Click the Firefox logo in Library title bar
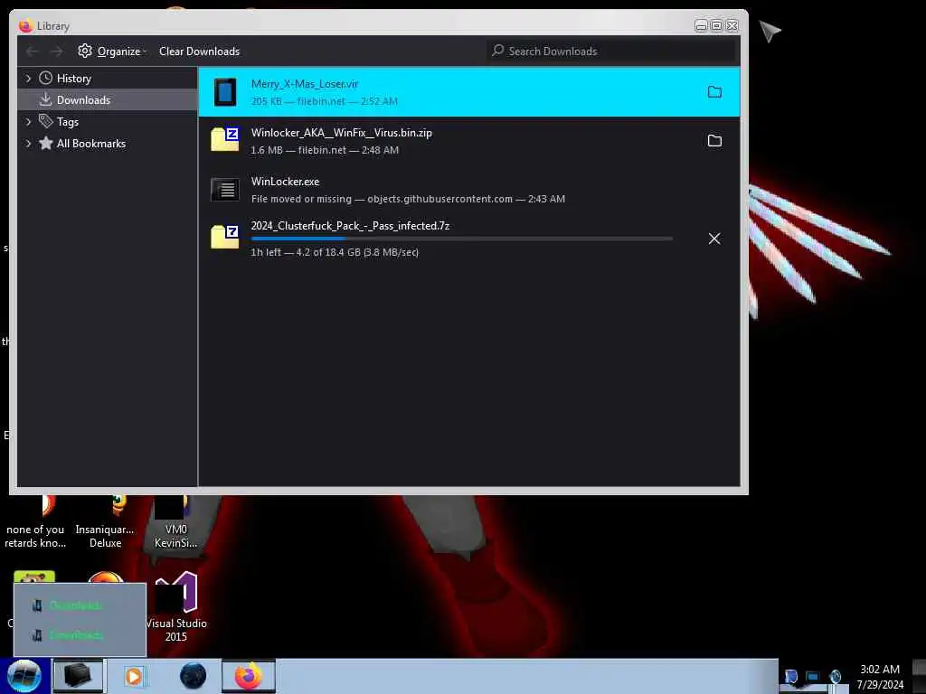The height and width of the screenshot is (694, 926). coord(25,25)
